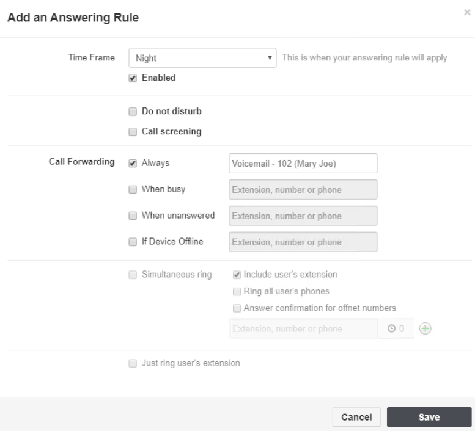
Task: Uncheck Always call forwarding
Action: point(133,164)
